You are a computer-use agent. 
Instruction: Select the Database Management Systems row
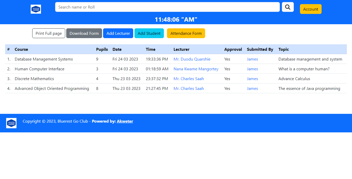click(x=43, y=59)
